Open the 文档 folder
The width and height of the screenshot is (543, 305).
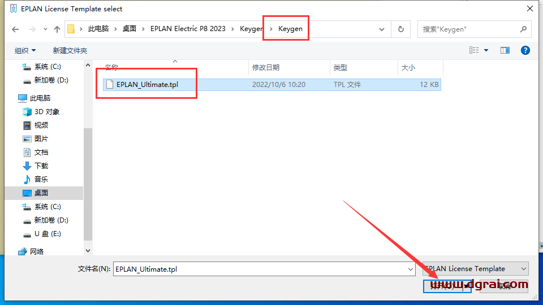tap(36, 152)
